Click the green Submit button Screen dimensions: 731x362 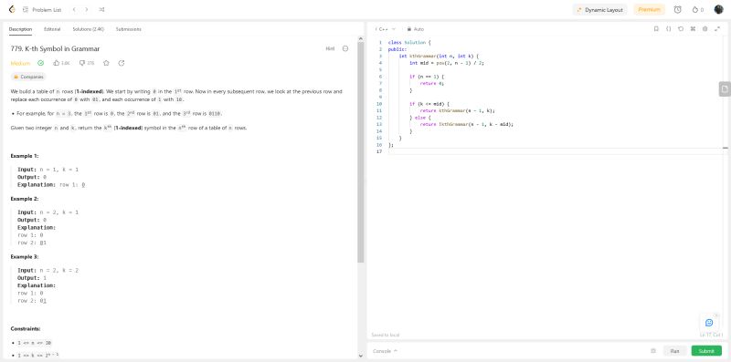tap(706, 351)
